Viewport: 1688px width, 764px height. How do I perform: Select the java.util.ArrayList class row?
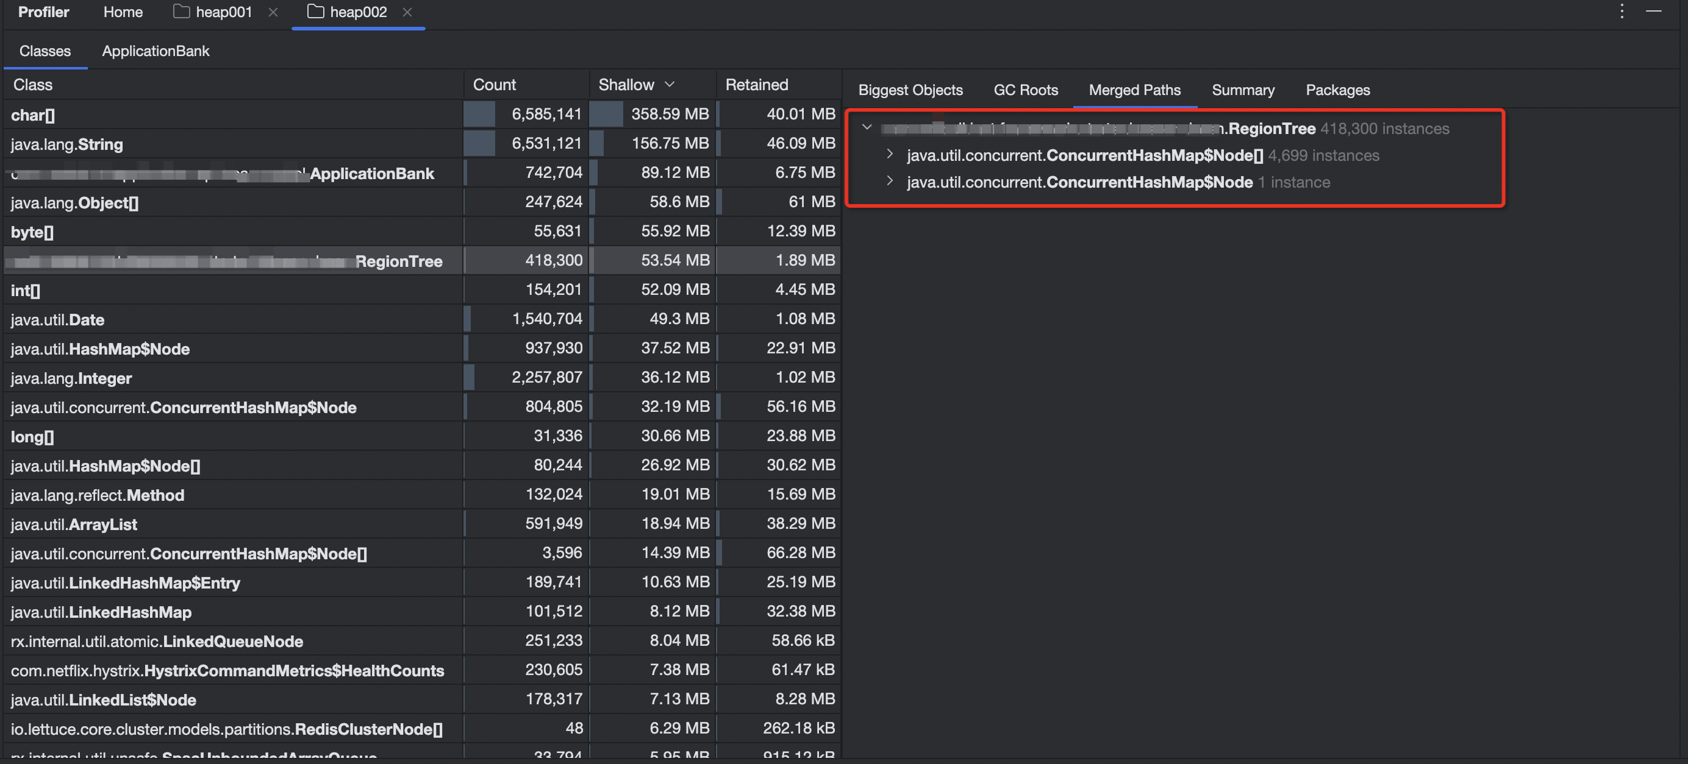[74, 525]
